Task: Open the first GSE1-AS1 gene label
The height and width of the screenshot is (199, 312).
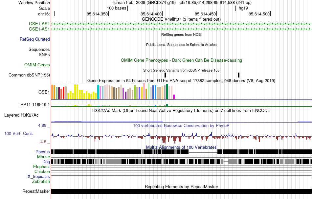Action: tap(39, 24)
